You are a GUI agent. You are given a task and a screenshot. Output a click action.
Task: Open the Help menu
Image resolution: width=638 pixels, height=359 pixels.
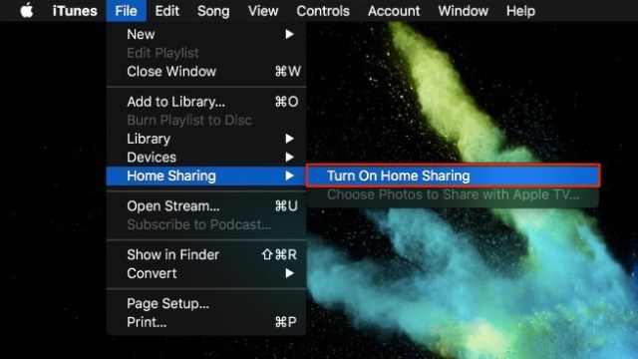(x=520, y=11)
